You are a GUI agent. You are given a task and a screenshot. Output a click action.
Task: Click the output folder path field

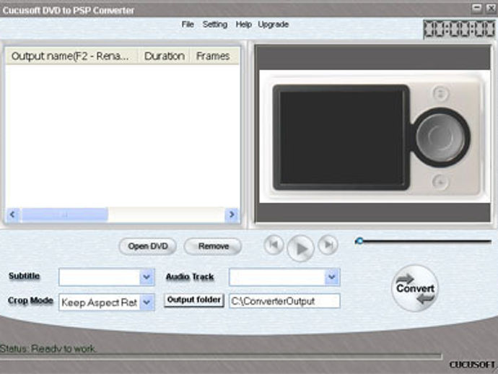click(x=284, y=301)
